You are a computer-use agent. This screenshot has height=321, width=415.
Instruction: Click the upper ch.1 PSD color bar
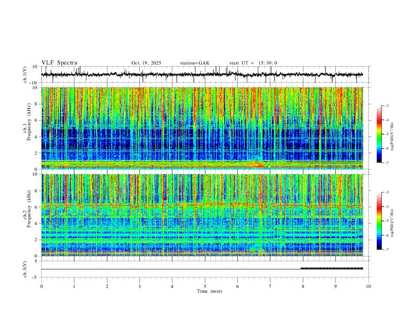[x=379, y=134]
